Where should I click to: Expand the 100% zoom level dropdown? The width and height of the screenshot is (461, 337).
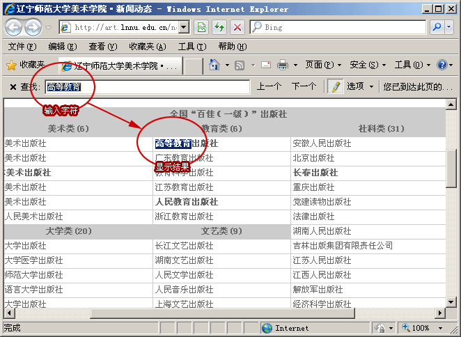point(438,328)
